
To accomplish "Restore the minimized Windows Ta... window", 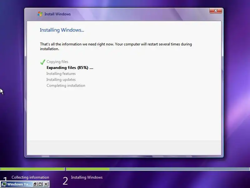I will [x=35, y=184].
